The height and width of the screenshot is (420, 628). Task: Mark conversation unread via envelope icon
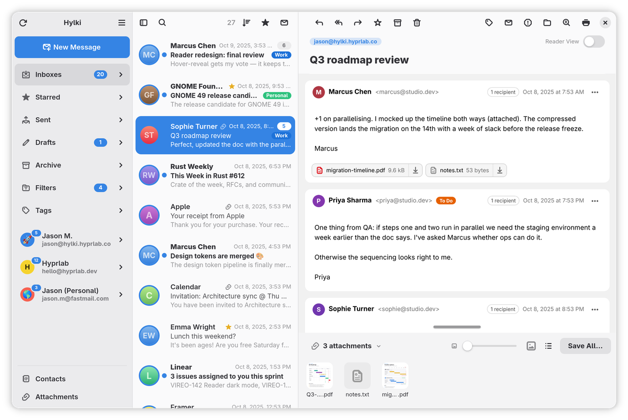point(508,22)
